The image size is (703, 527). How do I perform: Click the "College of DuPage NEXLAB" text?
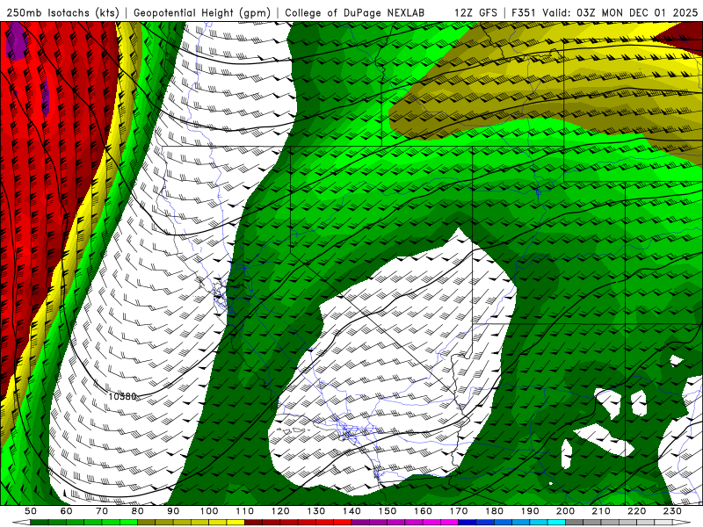click(355, 13)
